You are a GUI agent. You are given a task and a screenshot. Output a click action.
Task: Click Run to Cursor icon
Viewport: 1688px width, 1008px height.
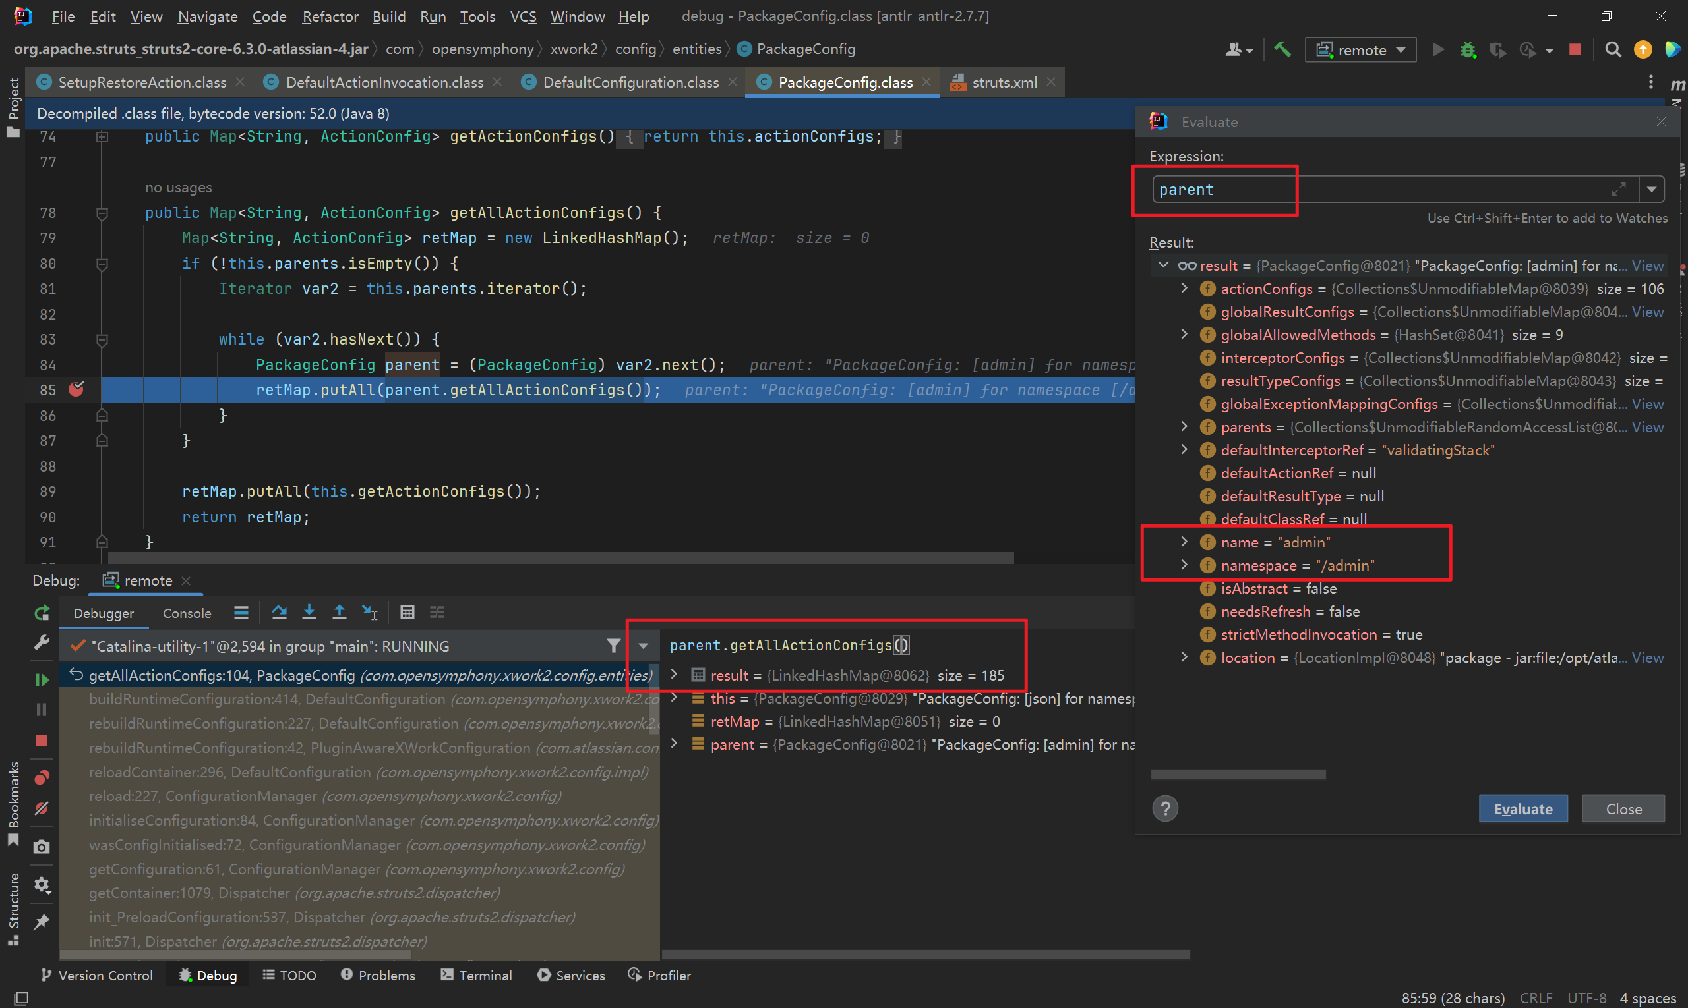(369, 613)
